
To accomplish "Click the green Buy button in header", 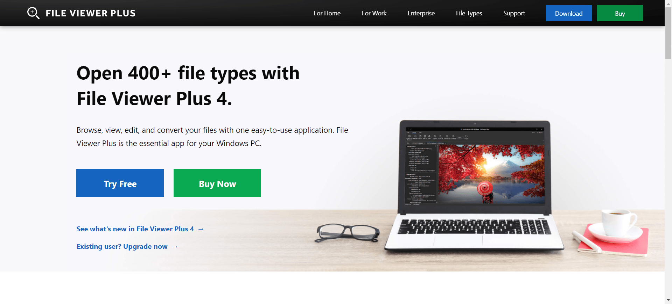I will (620, 13).
